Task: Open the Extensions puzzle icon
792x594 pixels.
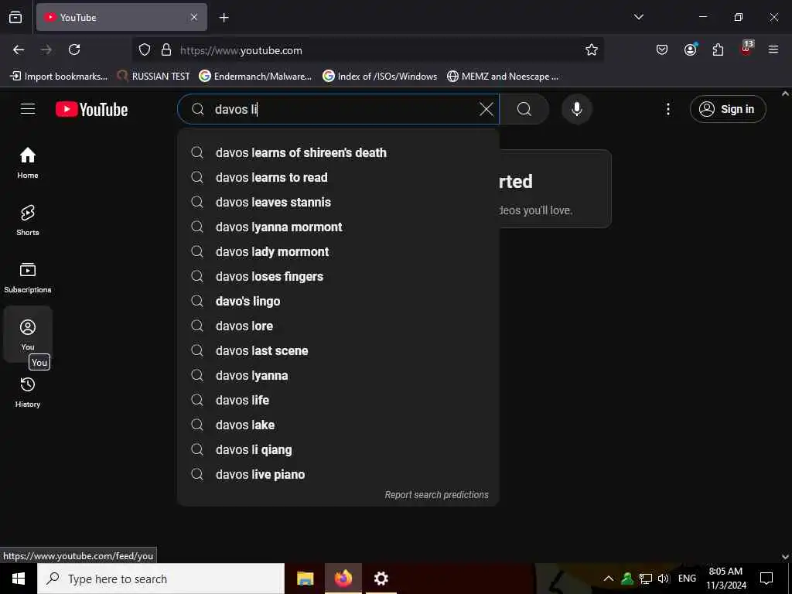Action: click(x=718, y=49)
